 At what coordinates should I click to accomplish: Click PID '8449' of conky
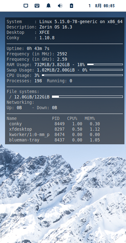tap(60, 124)
